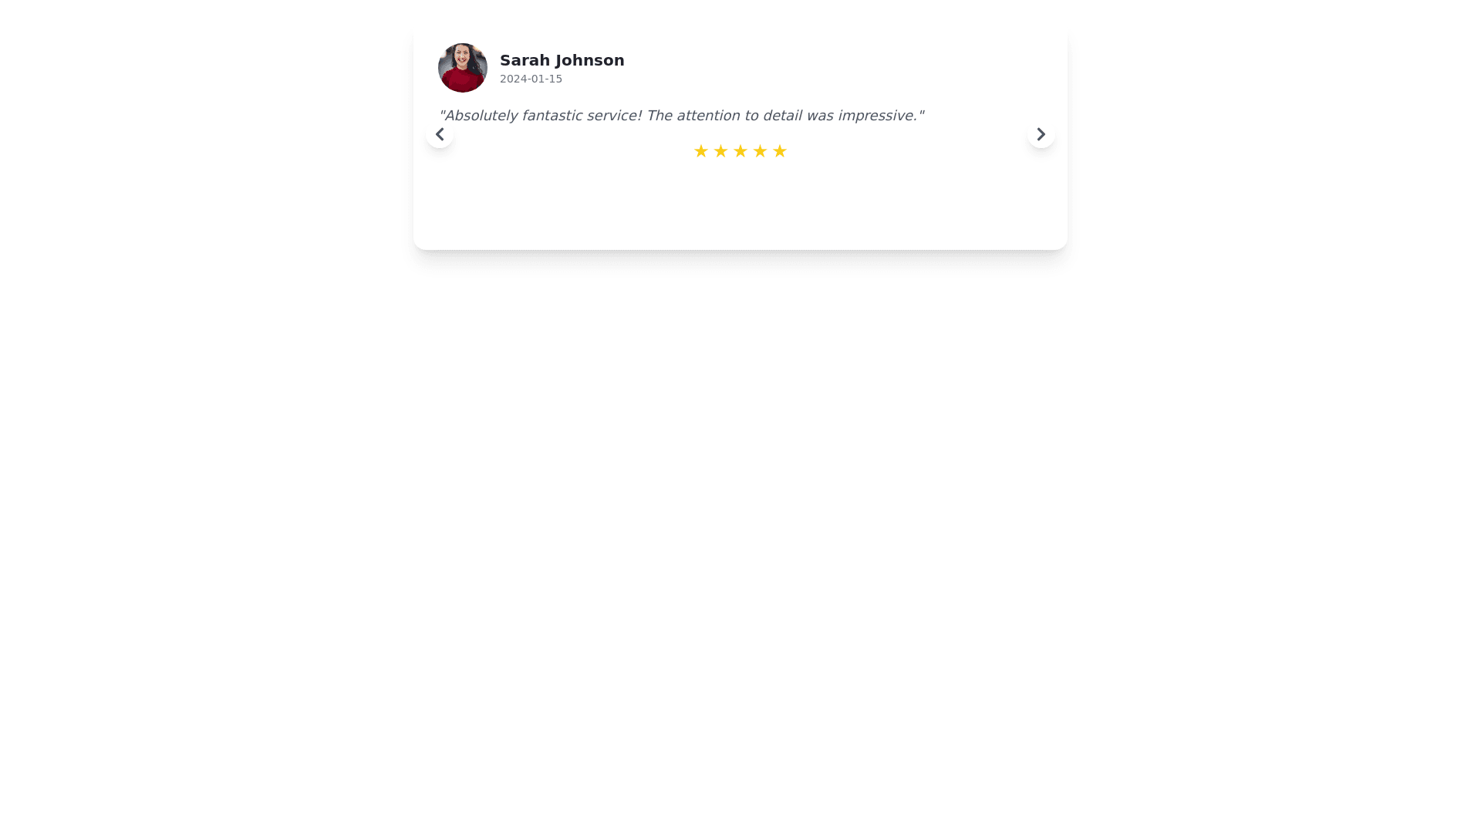Click the words "attention to detail"
Viewport: 1481px width, 833px height.
pyautogui.click(x=740, y=116)
